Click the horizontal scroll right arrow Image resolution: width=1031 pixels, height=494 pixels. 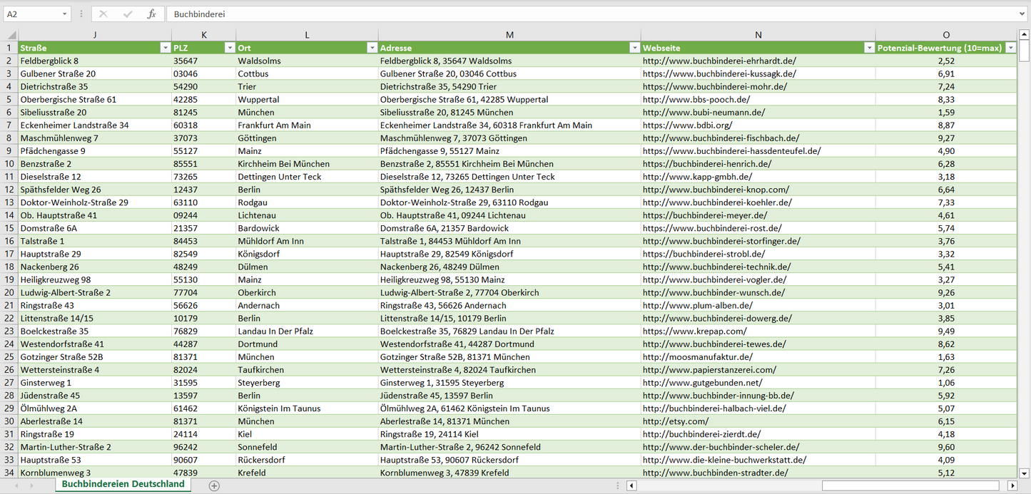1012,485
